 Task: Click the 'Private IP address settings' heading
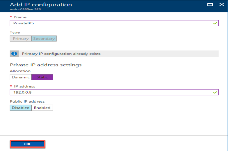[x=46, y=65]
